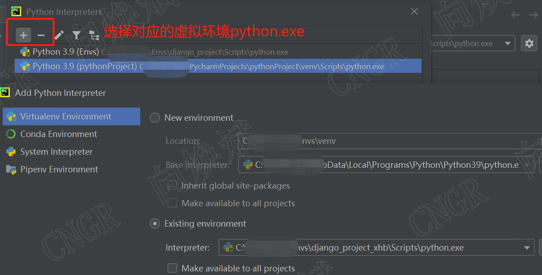Choose Conda Environment in sidebar

[x=71, y=134]
